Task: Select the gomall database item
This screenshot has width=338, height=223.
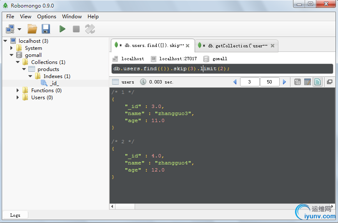Action: click(33, 55)
